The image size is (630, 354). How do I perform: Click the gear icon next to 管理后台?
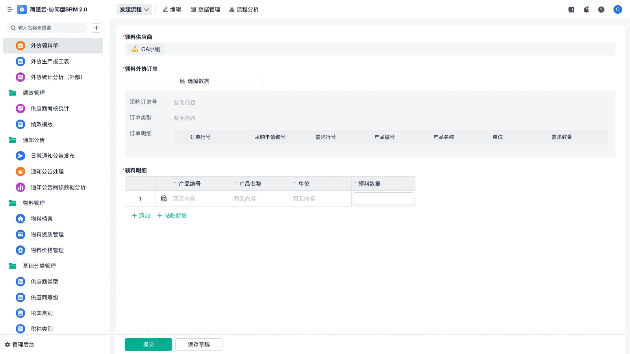[x=7, y=345]
